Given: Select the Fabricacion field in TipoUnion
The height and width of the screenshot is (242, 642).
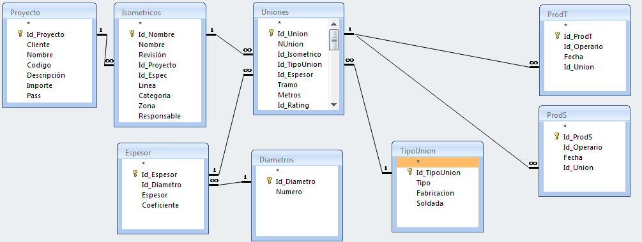Looking at the screenshot, I should pyautogui.click(x=435, y=193).
